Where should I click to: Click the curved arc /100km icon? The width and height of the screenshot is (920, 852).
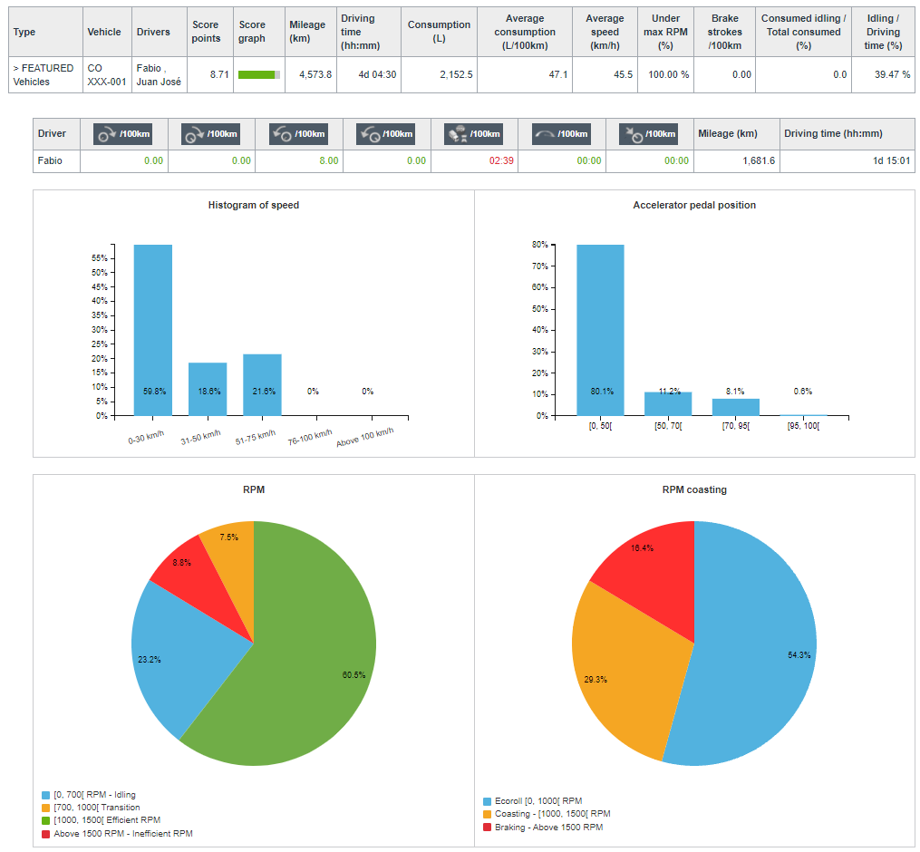[x=561, y=134]
